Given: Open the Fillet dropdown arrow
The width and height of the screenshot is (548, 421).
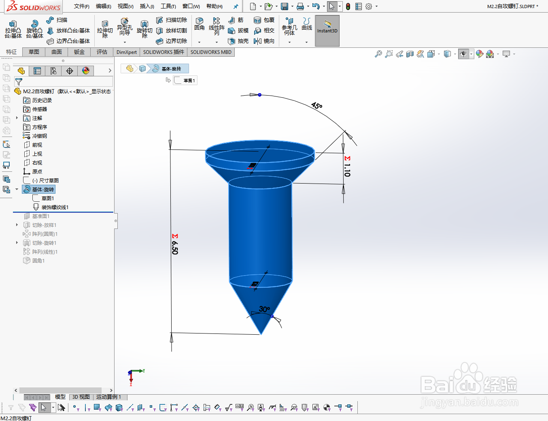Looking at the screenshot, I should (199, 42).
